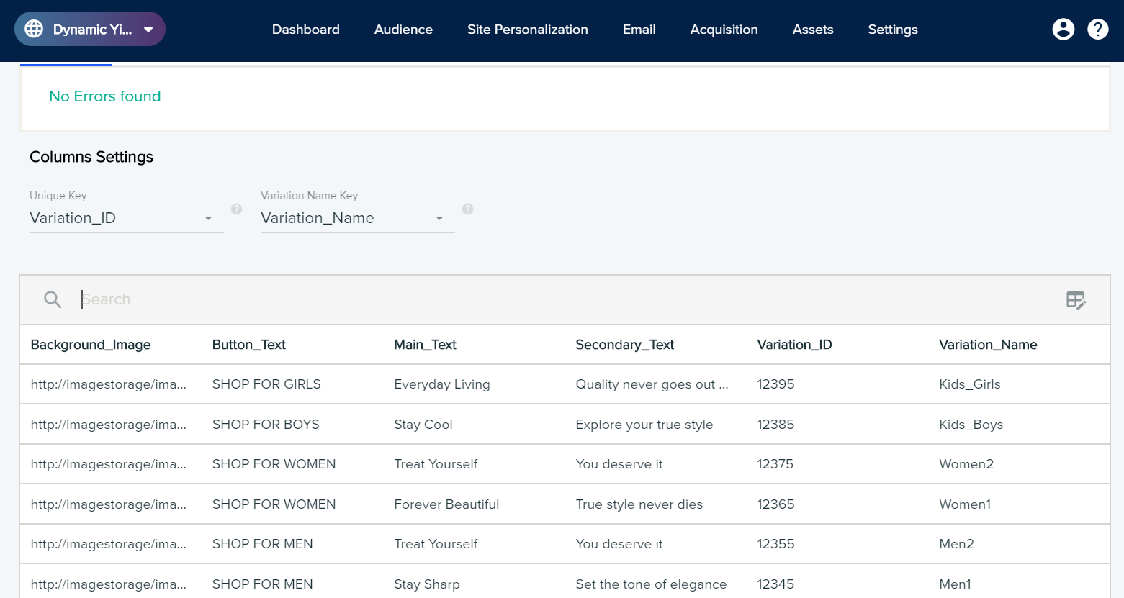Screen dimensions: 1124x598
Task: Select Variation ID 12355 cell
Action: [x=776, y=544]
